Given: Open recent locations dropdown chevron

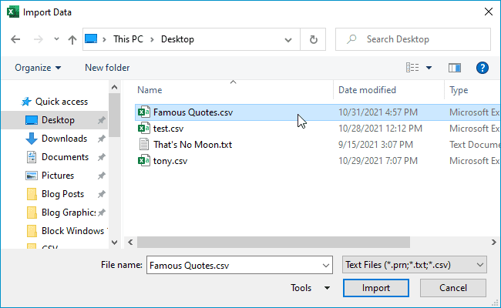Looking at the screenshot, I should tap(56, 39).
